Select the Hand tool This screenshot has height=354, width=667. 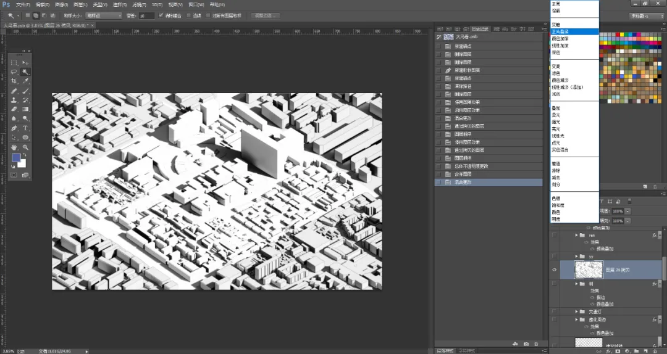14,147
